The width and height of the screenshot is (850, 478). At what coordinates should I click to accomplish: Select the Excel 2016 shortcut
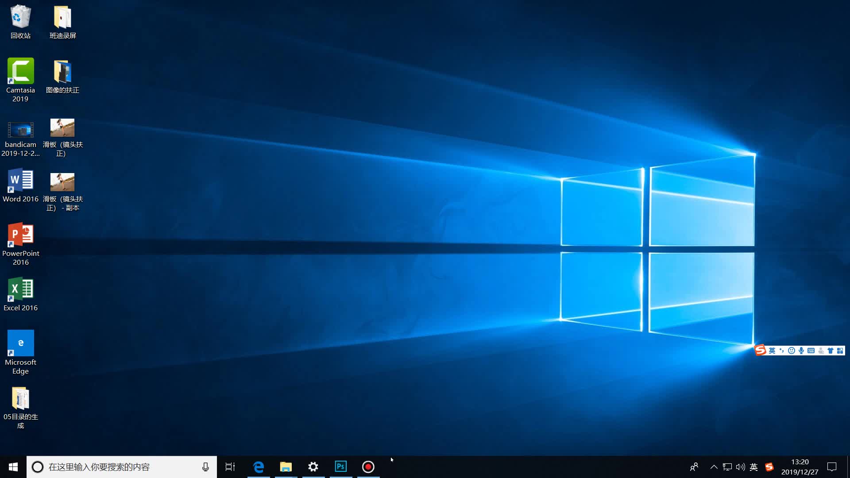pos(20,294)
